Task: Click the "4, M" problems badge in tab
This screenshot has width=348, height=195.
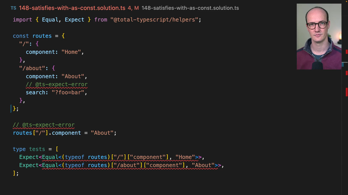Action: point(133,8)
